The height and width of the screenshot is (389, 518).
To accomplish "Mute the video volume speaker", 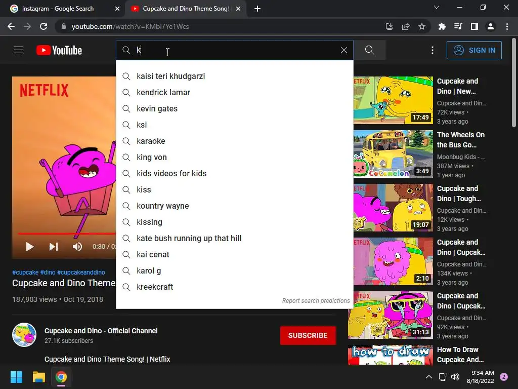I will (x=77, y=247).
